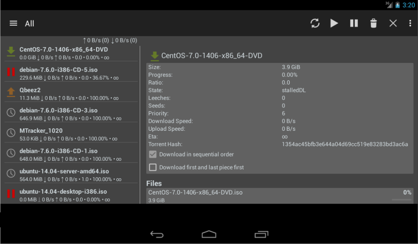Tap the 3G signal indicator
Screen dimensions: 418x244
(389, 5)
